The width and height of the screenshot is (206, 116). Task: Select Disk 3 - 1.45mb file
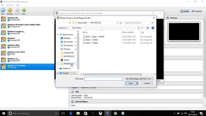pyautogui.click(x=92, y=43)
